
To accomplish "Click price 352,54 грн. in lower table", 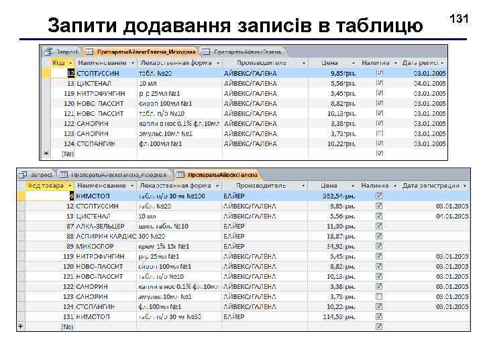I will (332, 196).
